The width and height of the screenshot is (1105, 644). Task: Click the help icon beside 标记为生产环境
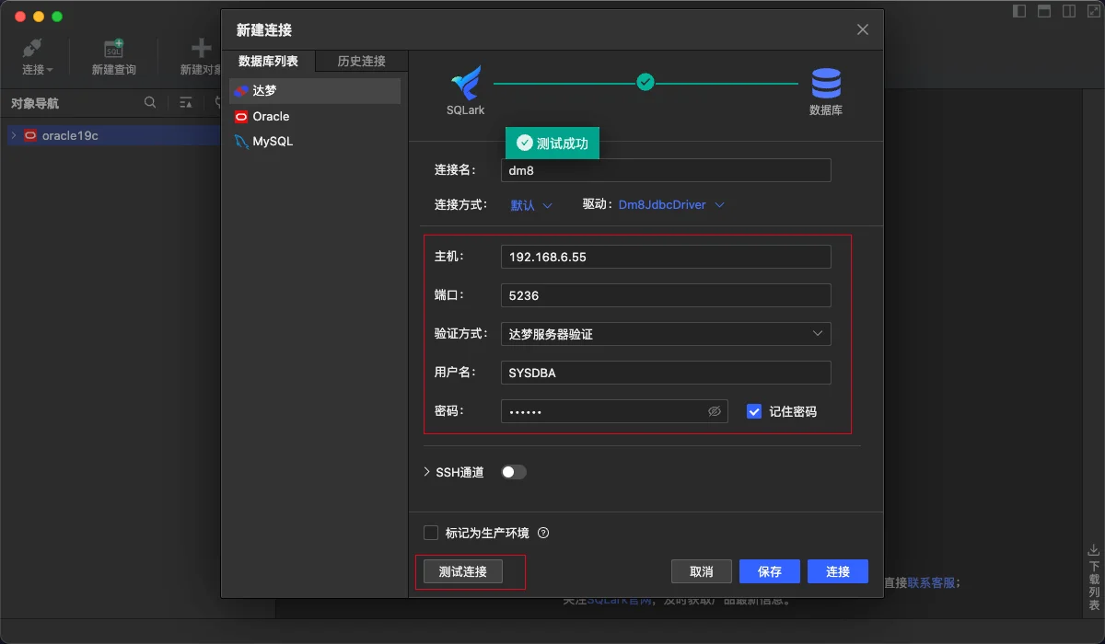point(543,533)
